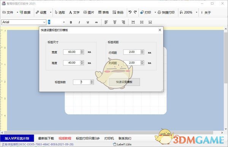Click the 打印 print button
The width and height of the screenshot is (228, 147).
146,13
